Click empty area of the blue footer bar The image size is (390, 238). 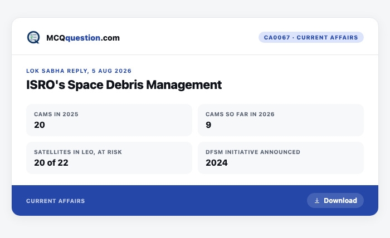coord(194,201)
